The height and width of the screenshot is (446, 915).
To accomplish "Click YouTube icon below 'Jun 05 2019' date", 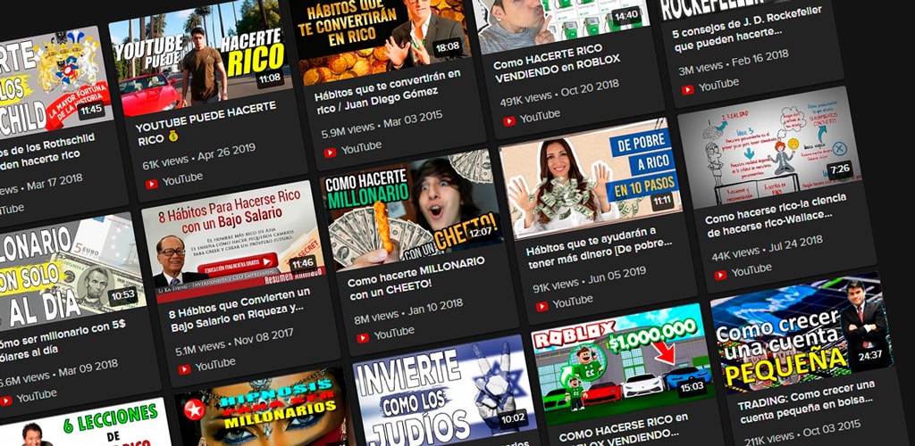I will pos(542,306).
